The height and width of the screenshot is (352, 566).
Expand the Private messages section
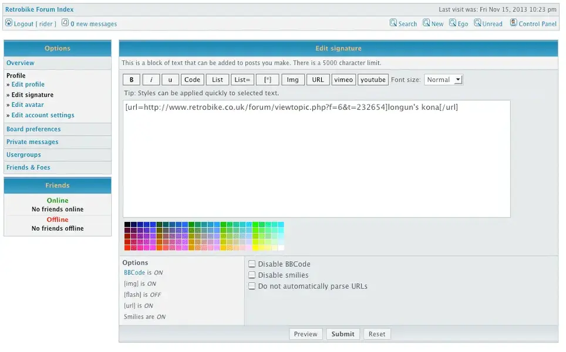32,142
